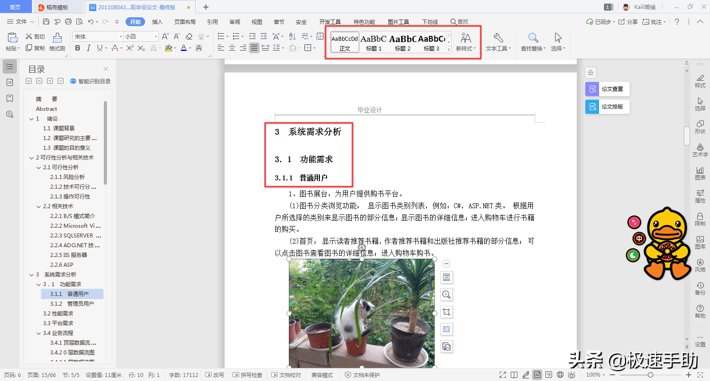Apply superscript formatting (X²)
The width and height of the screenshot is (710, 381).
pos(130,48)
